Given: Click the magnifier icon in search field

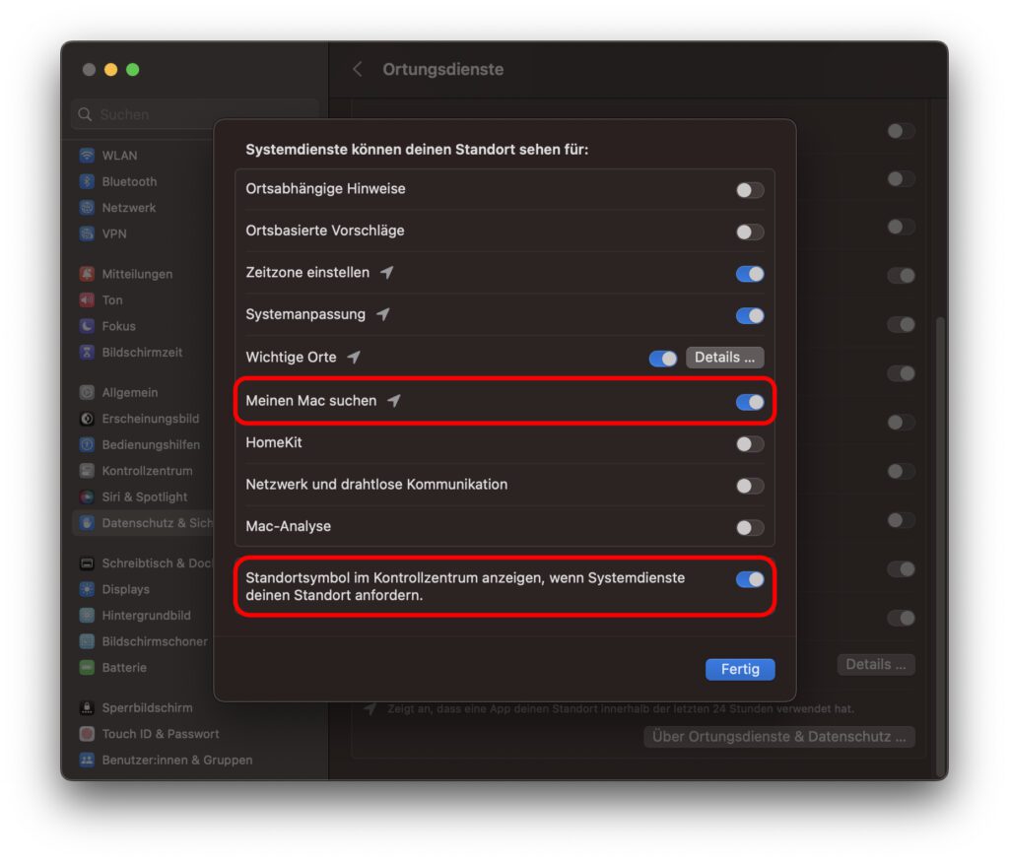Looking at the screenshot, I should (85, 114).
